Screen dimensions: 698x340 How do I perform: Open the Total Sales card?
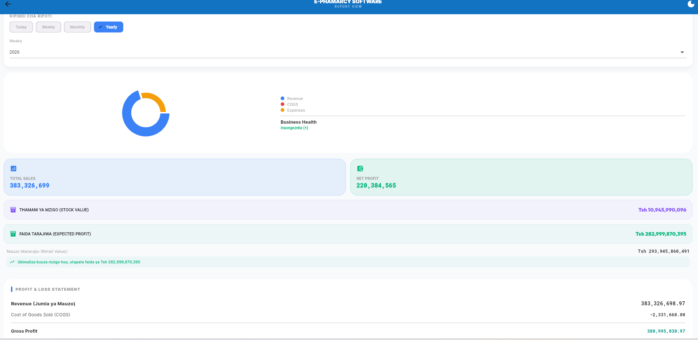point(174,177)
